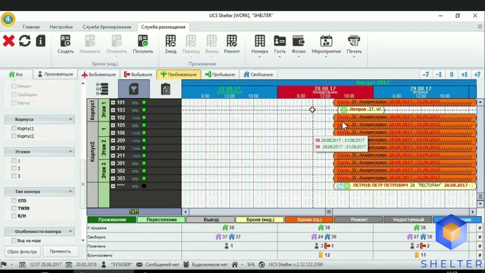
Task: Show the Проживающие filter tab
Action: (x=55, y=74)
